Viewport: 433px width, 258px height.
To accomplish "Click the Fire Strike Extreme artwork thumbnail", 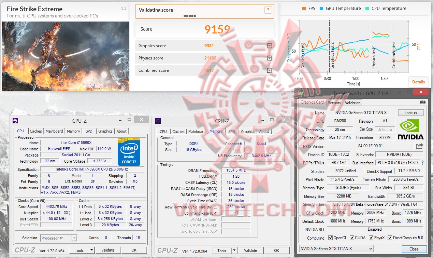I will (66, 56).
